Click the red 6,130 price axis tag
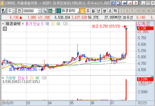155x106 pixels. [145, 28]
